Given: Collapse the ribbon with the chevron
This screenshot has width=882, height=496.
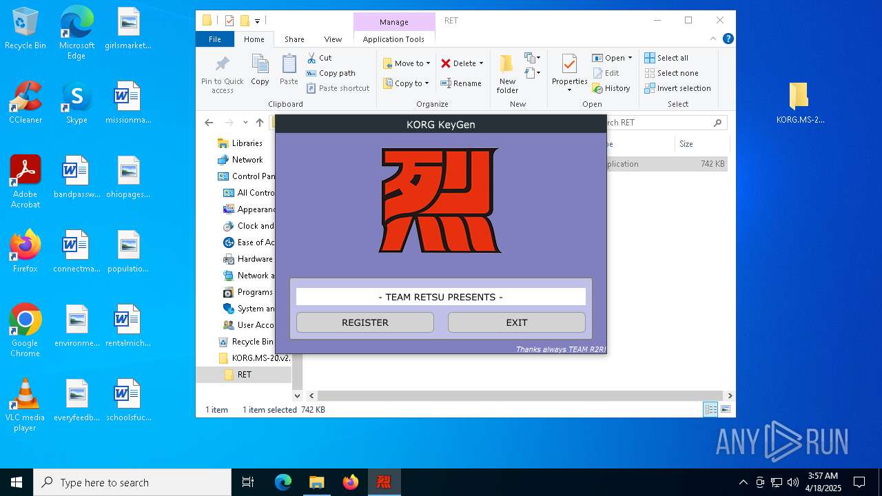Looking at the screenshot, I should coord(713,39).
